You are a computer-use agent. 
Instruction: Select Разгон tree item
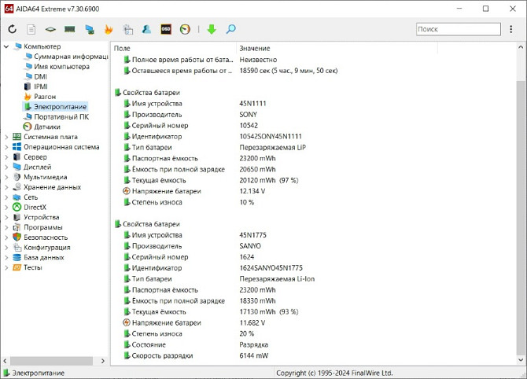pos(45,97)
